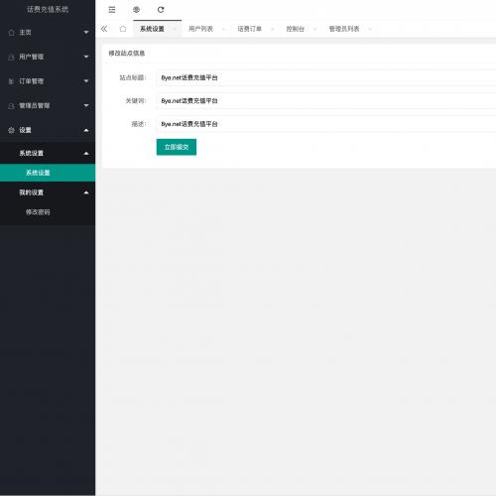Screen dimensions: 496x496
Task: Click the globe icon in top bar
Action: coord(136,10)
